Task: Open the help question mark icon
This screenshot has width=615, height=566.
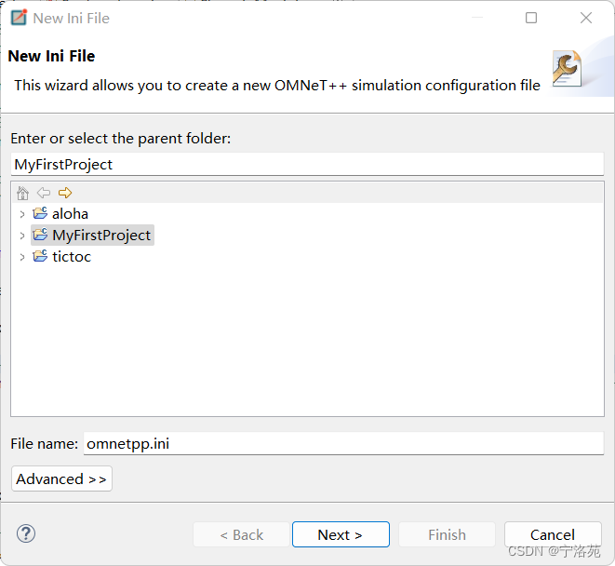Action: pyautogui.click(x=26, y=533)
